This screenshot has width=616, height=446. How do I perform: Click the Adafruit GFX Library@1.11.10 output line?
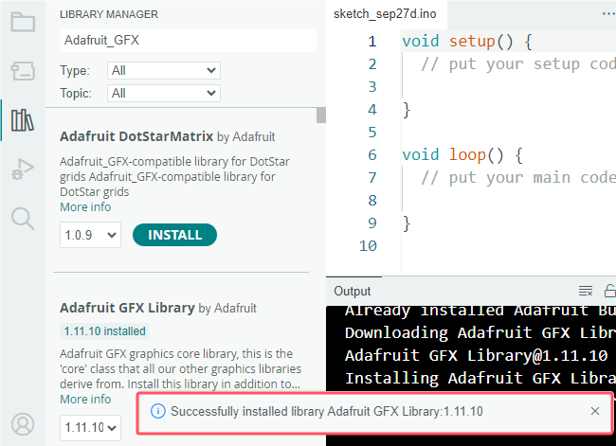coord(476,356)
